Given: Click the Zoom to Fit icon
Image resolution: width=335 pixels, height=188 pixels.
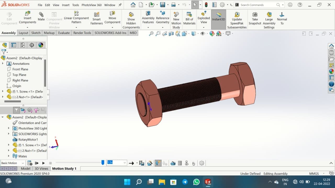Looking at the screenshot, I should 151,33.
